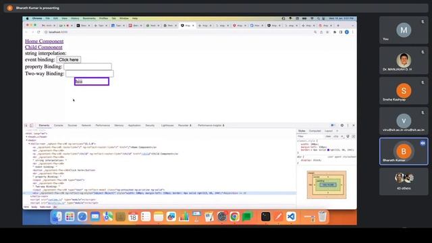Activate the inspect element picker icon
Screen dimensions: 432x243
26,126
